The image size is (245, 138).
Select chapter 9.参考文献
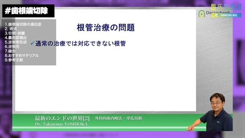14,60
